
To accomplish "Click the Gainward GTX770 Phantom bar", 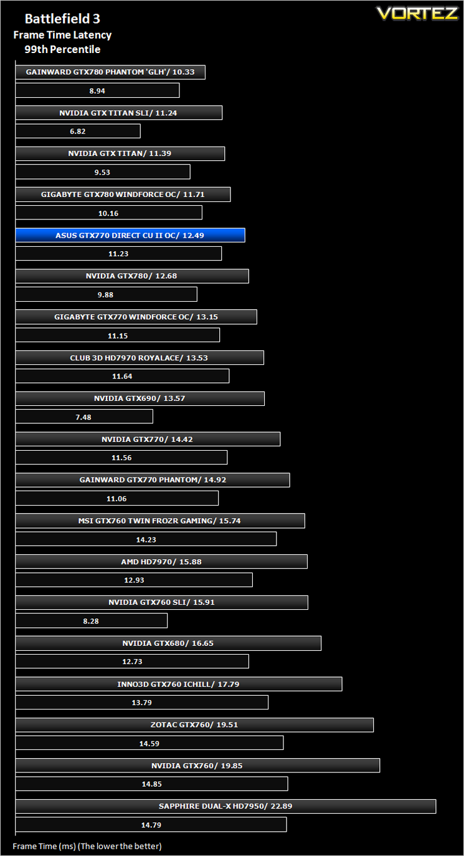I will click(153, 480).
